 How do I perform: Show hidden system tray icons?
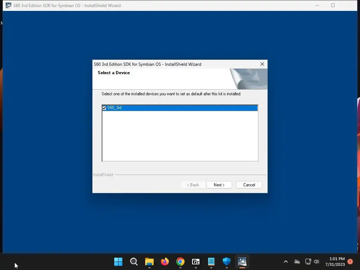tap(286, 262)
